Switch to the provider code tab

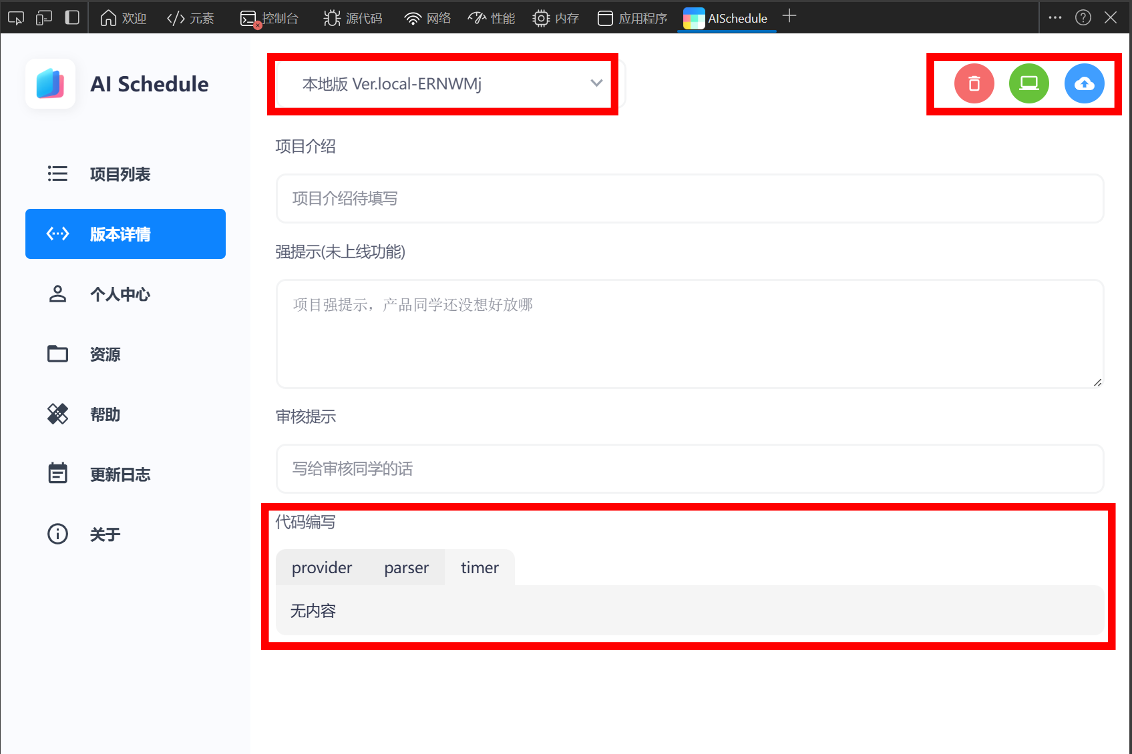click(321, 568)
